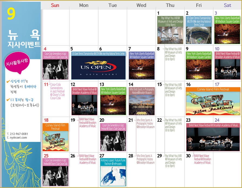This screenshot has width=242, height=188.
Task: Select the BAM Next Wave Festival text on the 26th
Action: click(88, 159)
